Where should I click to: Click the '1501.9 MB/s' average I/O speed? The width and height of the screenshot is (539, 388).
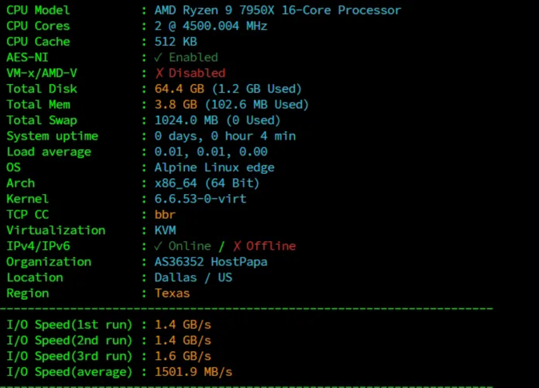click(x=193, y=372)
